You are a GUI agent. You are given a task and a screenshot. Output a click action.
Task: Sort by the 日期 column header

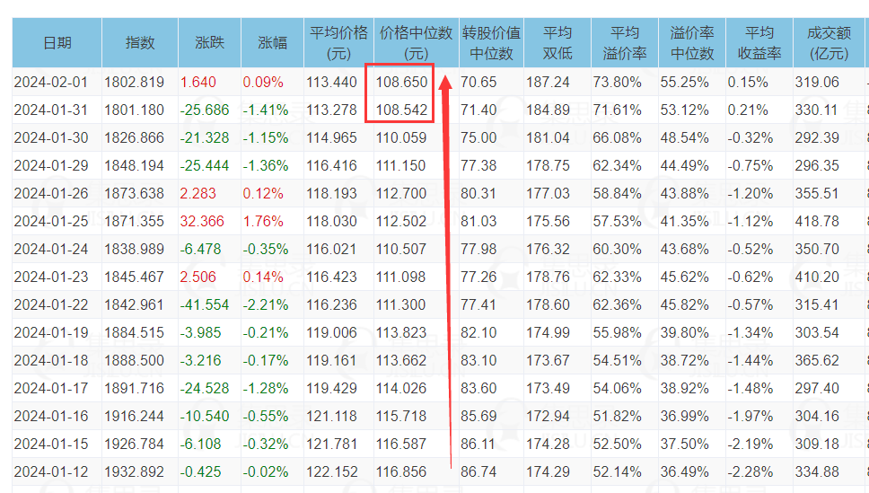pos(57,43)
